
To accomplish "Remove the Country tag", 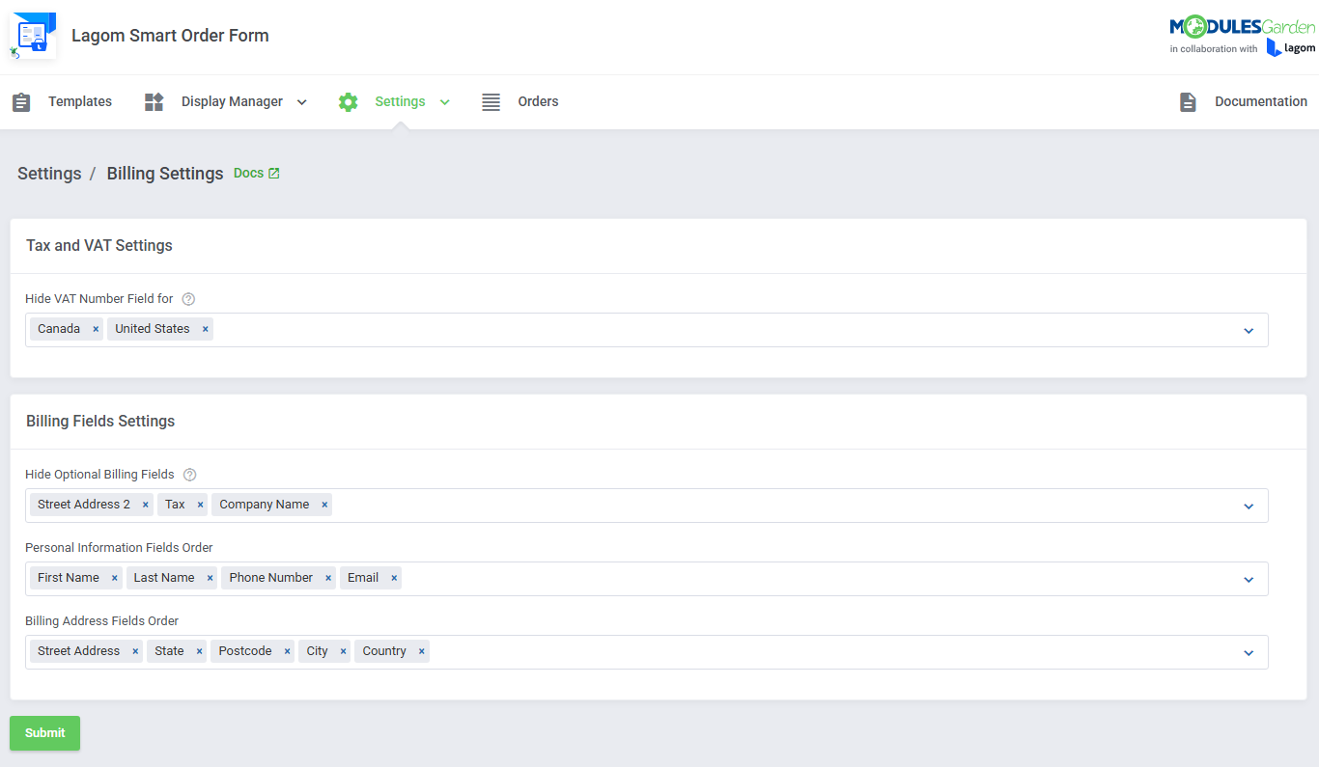I will [421, 651].
